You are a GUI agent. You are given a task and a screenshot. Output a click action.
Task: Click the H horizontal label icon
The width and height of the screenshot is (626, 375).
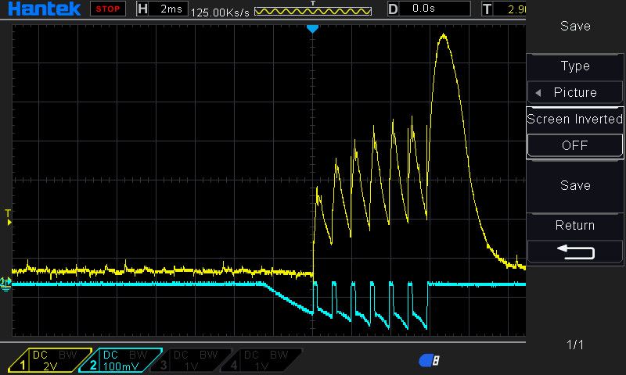[142, 9]
